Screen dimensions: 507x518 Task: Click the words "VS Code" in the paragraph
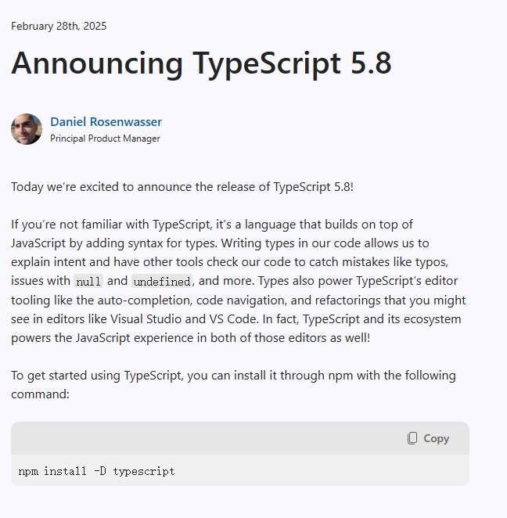point(249,319)
